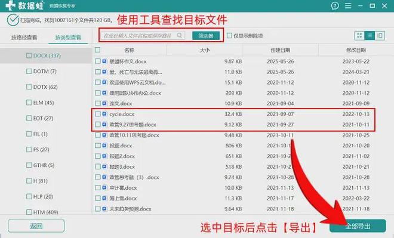Sort by 名称 column header
Viewport: 394px width, 238px height.
129,50
